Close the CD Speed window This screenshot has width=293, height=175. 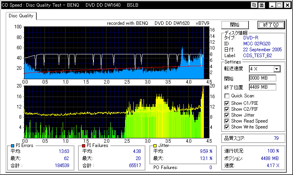click(287, 5)
